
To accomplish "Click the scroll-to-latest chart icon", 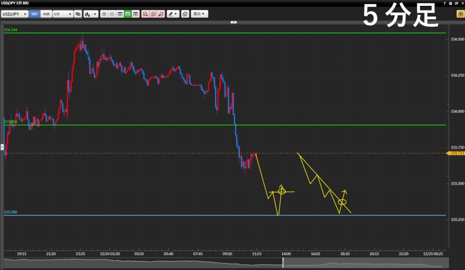I will pos(135,14).
